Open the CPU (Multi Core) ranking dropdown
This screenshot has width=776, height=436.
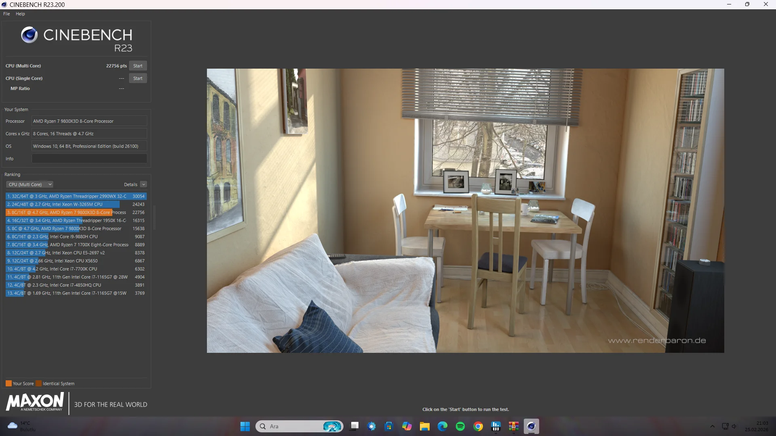30,184
